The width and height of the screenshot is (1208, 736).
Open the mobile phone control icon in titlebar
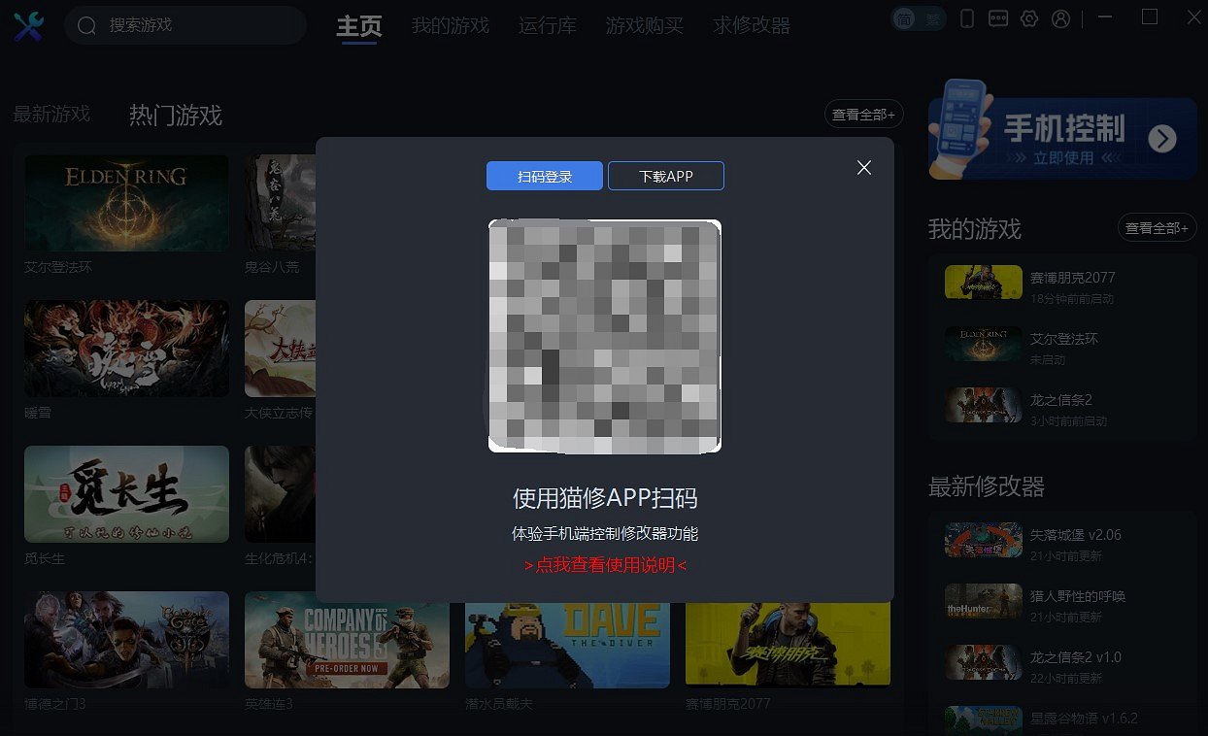pos(966,18)
